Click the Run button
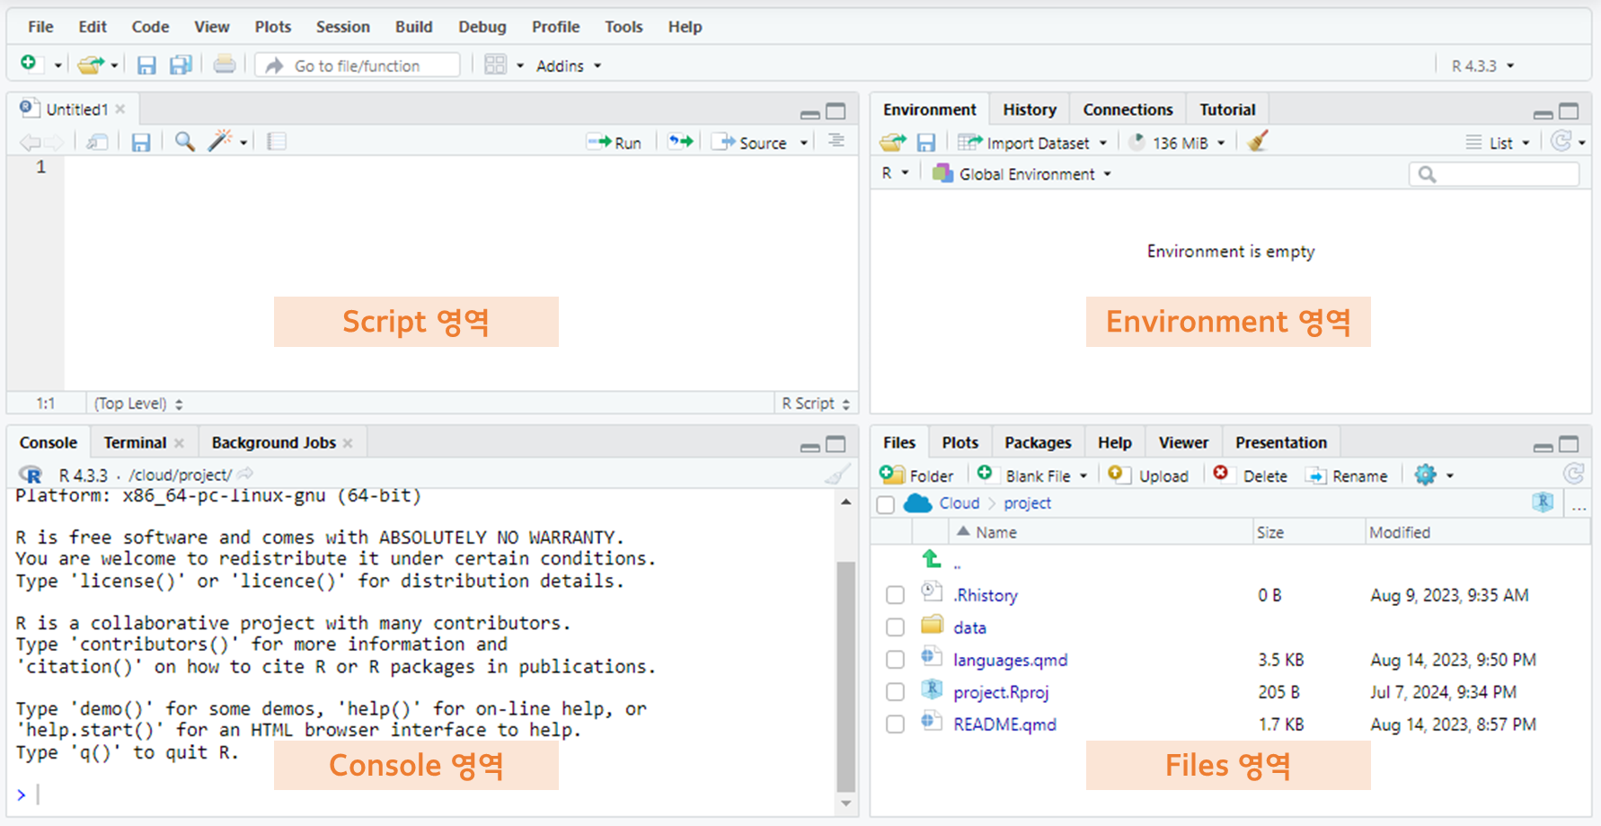 pos(615,143)
